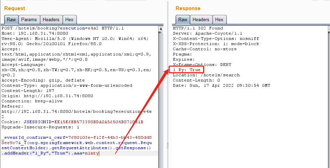
Task: Click the Content-Type request header line
Action: 67,85
